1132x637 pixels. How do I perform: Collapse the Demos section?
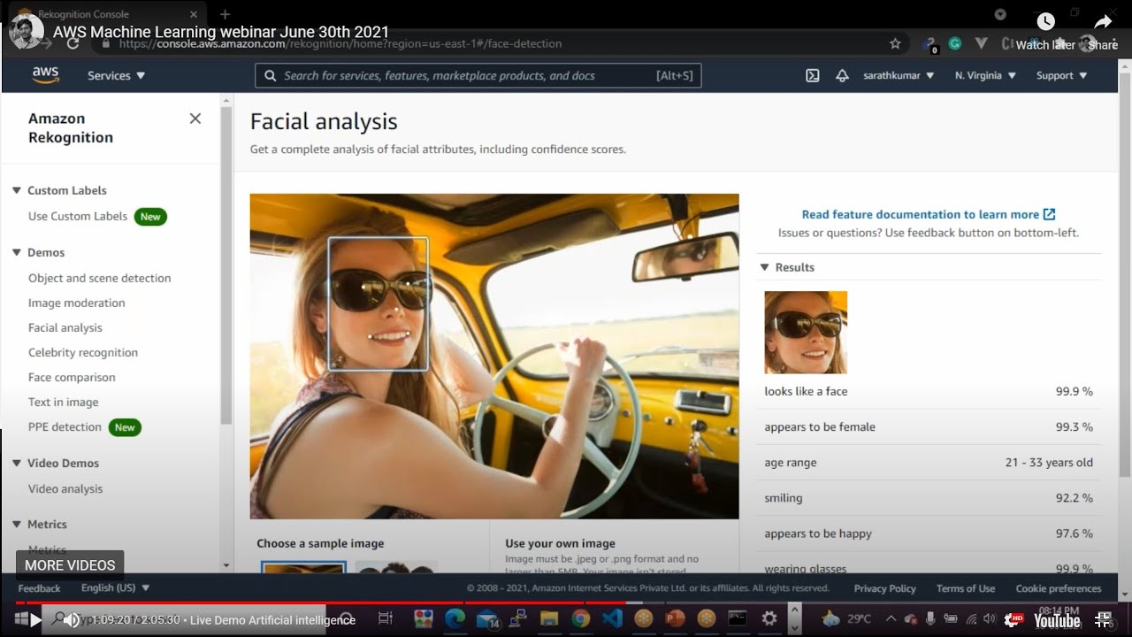coord(16,252)
